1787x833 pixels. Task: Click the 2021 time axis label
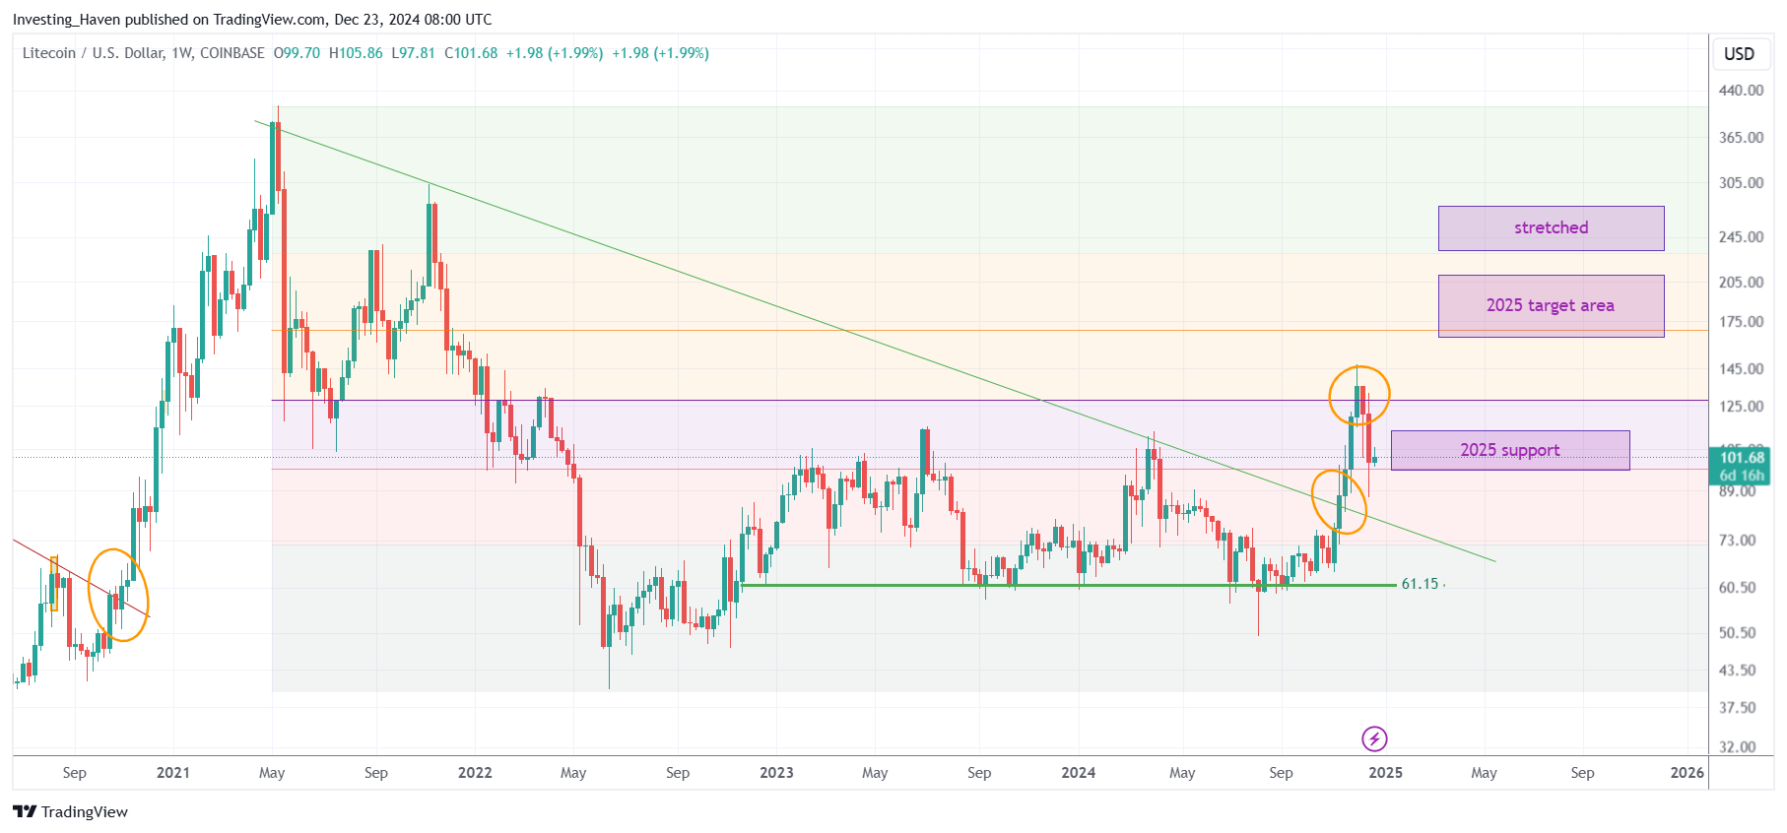(x=173, y=773)
